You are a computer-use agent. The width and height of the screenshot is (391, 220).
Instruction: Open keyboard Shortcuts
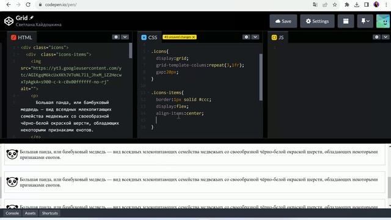pos(50,213)
